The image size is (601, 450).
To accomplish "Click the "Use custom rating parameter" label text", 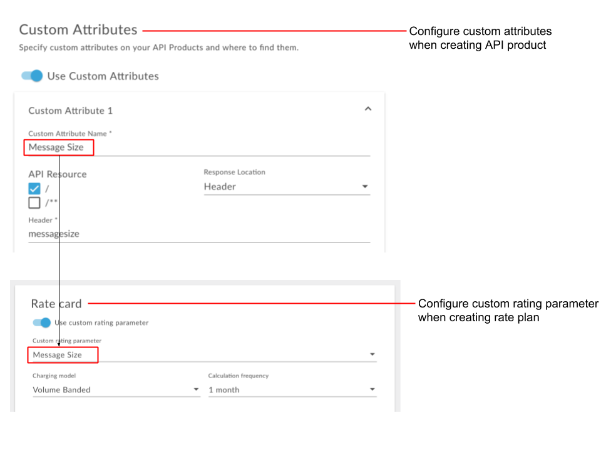I will tap(102, 323).
